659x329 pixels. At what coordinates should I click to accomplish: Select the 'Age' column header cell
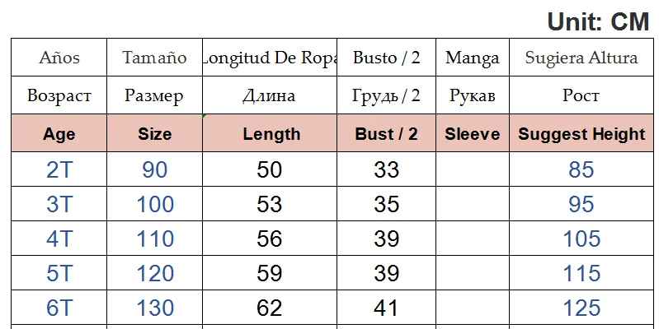click(x=59, y=134)
